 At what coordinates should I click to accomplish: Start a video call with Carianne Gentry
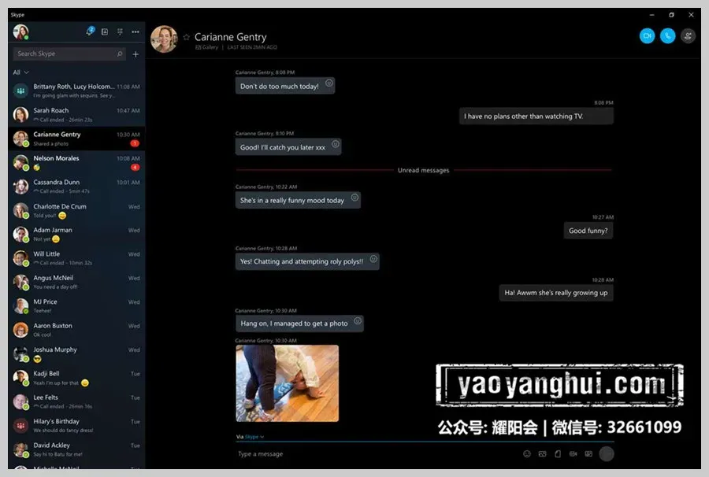[647, 35]
